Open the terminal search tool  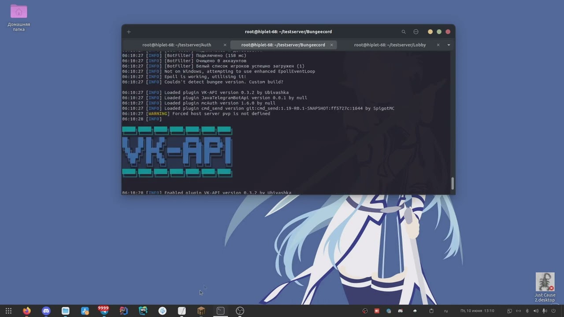(403, 32)
